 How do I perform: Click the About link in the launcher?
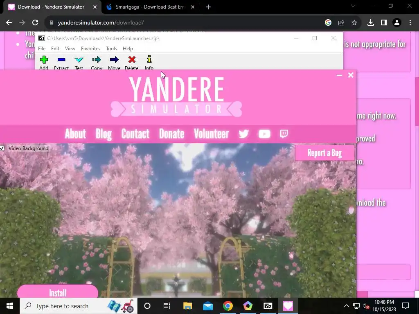point(75,134)
